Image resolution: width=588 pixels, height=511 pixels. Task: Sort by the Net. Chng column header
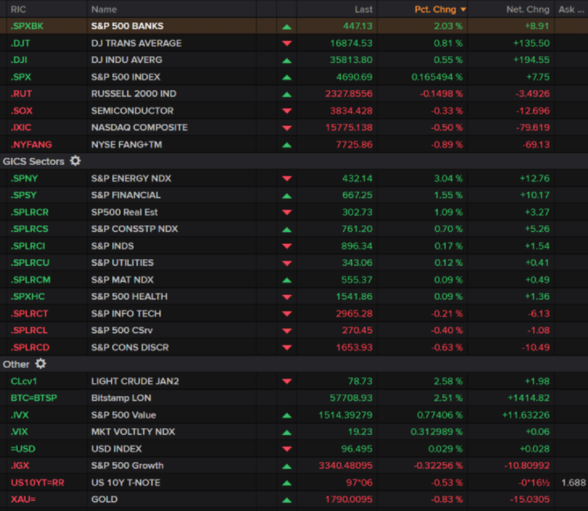528,9
